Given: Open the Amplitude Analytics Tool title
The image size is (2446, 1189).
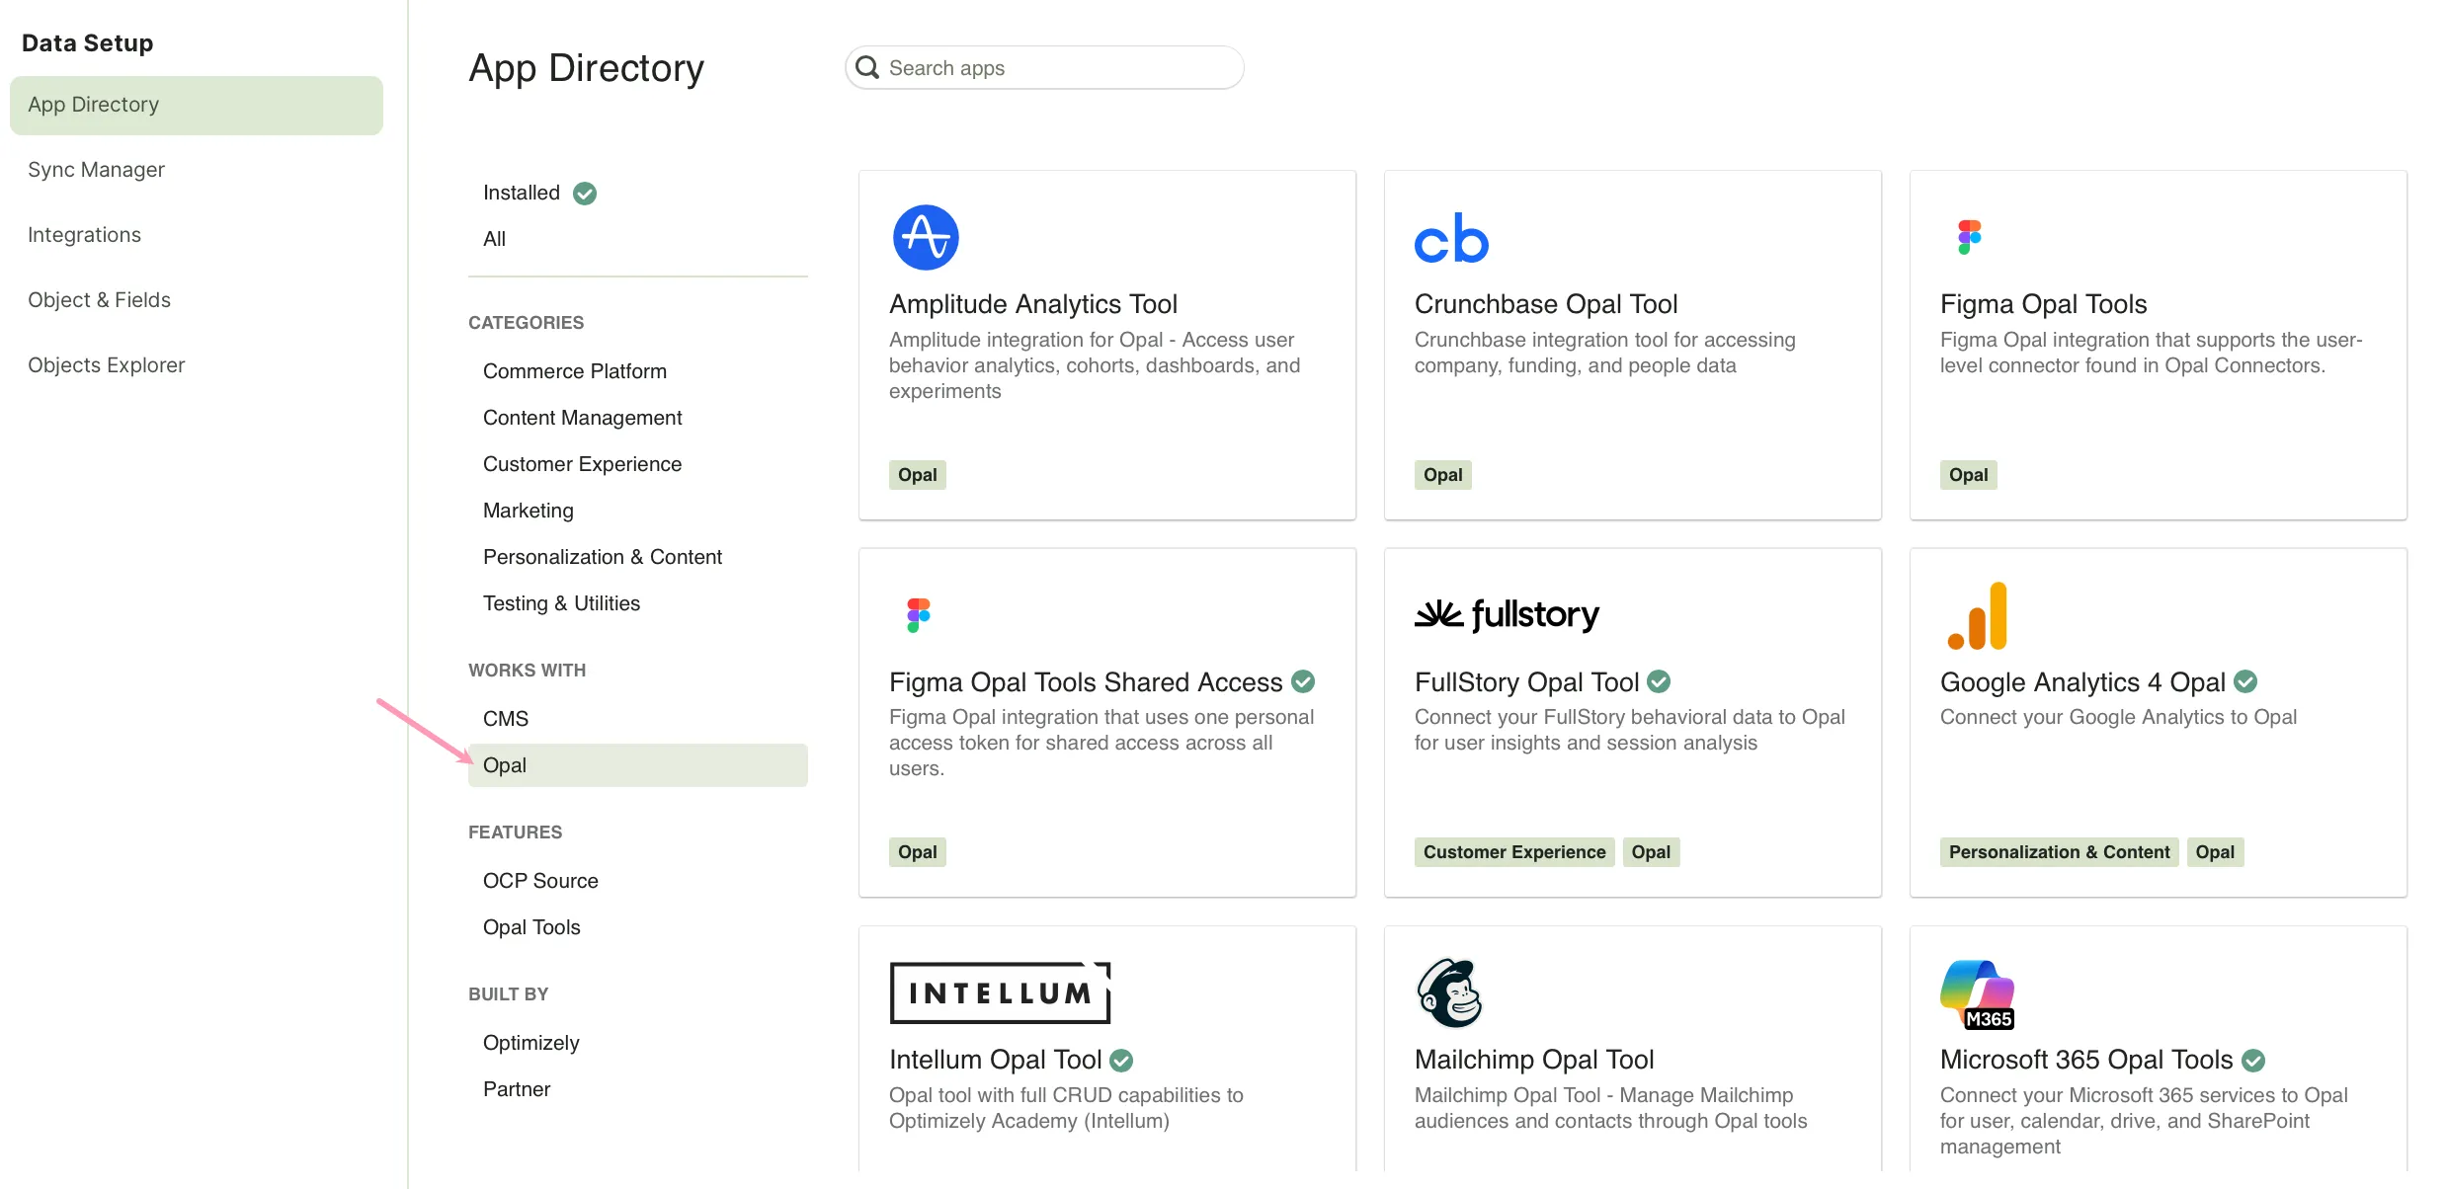Looking at the screenshot, I should pyautogui.click(x=1033, y=304).
